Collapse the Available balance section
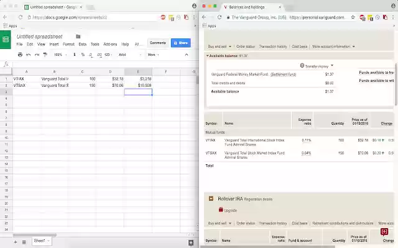This screenshot has width=398, height=248. click(207, 56)
